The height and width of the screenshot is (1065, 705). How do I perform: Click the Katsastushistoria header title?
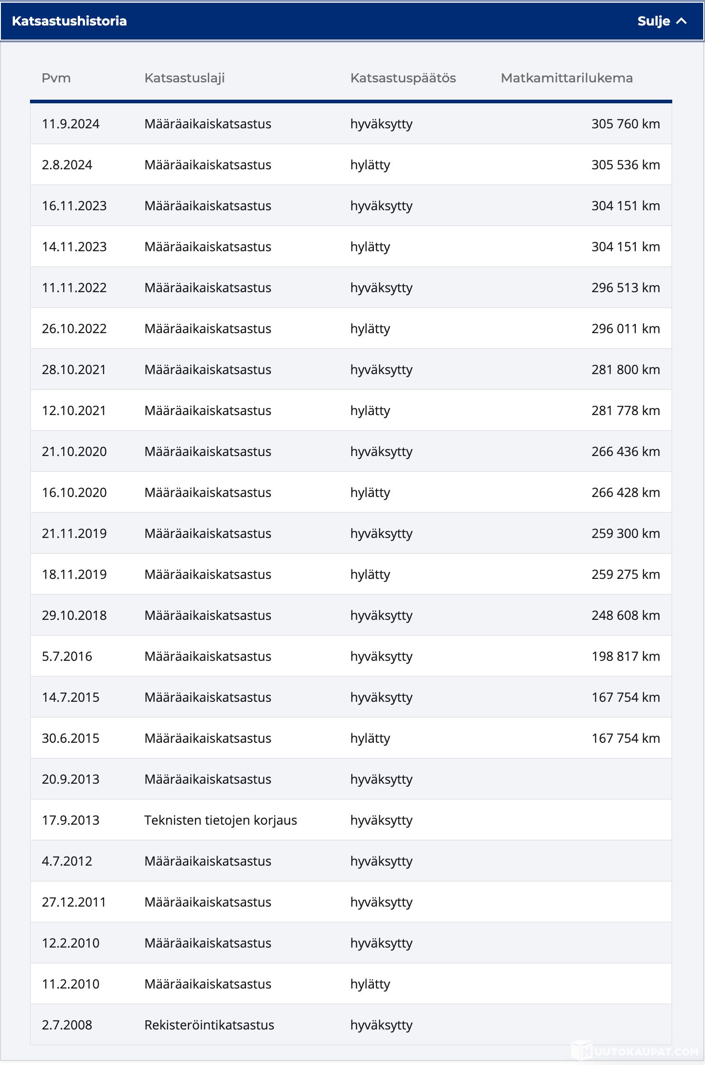click(69, 21)
